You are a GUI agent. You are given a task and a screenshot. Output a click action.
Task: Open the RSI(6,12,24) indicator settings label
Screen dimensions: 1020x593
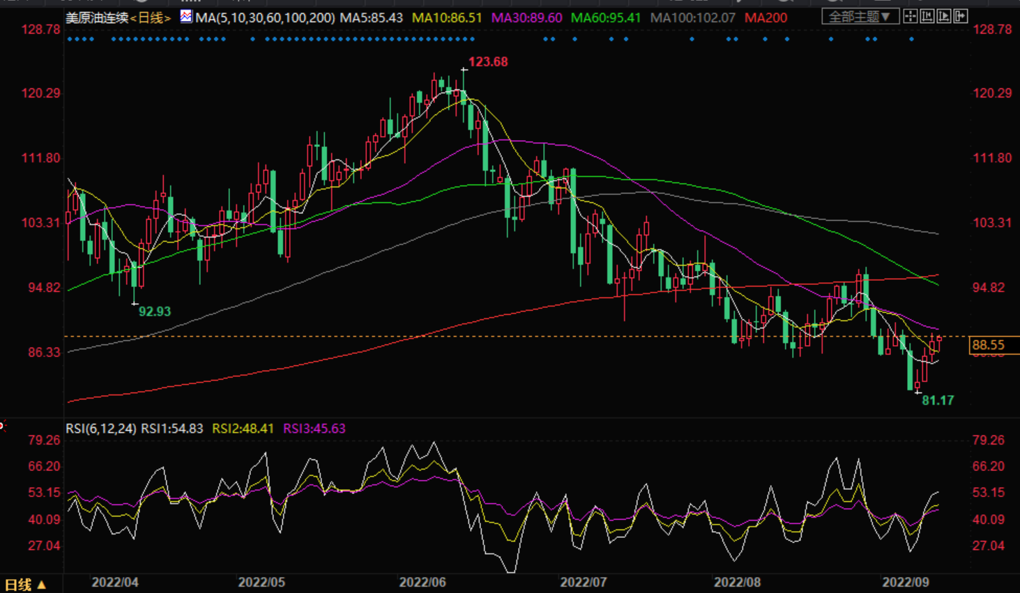(x=101, y=429)
